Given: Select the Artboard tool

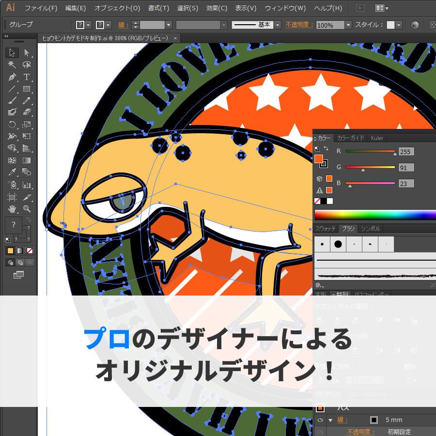Looking at the screenshot, I should [x=12, y=197].
